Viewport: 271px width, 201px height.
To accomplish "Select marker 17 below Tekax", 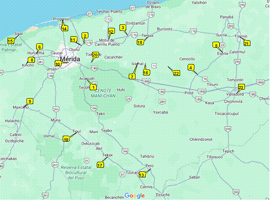I will 100,165.
